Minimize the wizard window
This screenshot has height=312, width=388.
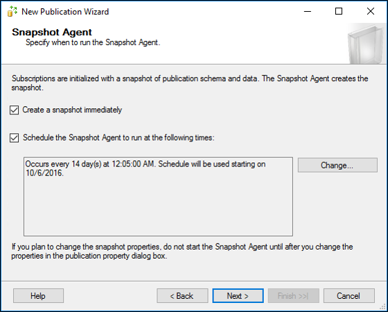tap(308, 11)
